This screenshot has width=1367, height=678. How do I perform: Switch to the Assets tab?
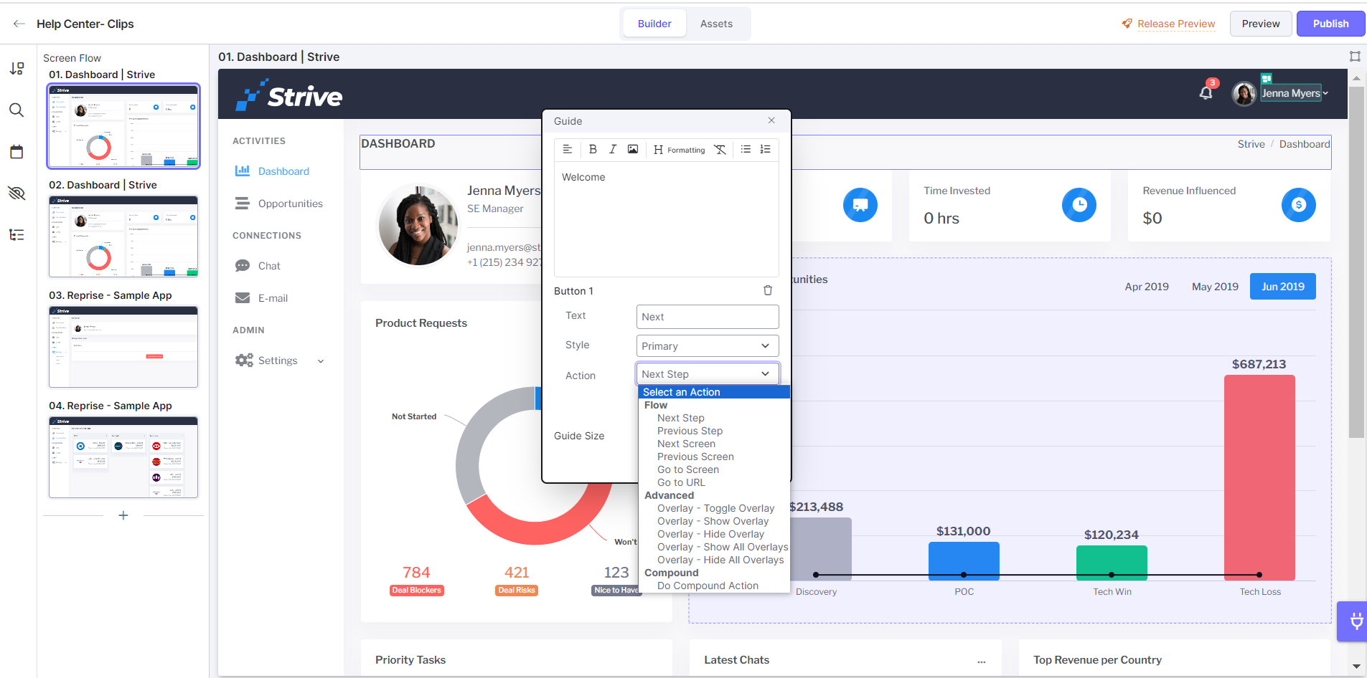716,24
